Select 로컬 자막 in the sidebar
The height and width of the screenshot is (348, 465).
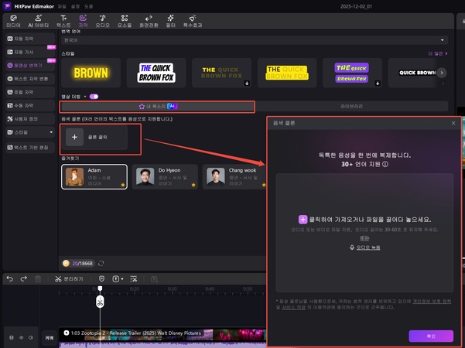[x=30, y=92]
